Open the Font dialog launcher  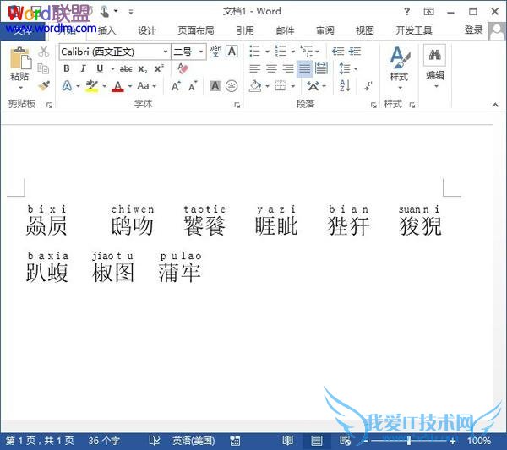(237, 105)
